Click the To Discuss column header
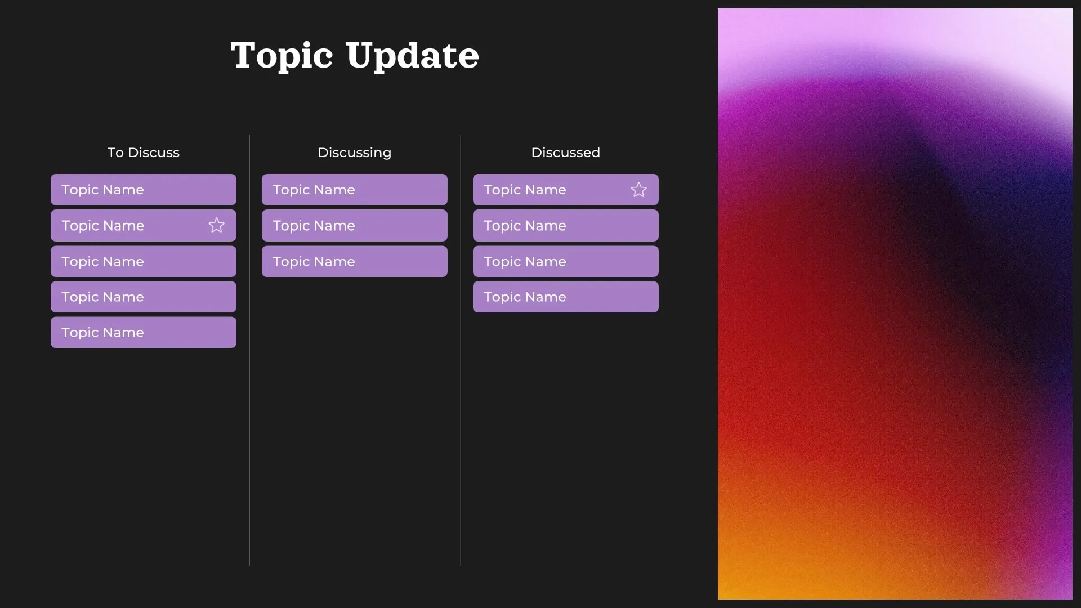The width and height of the screenshot is (1081, 608). coord(143,152)
